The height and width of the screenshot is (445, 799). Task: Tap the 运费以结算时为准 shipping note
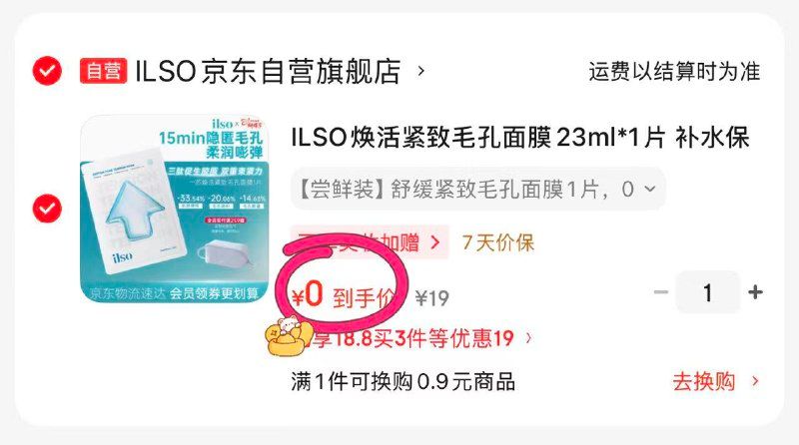674,71
